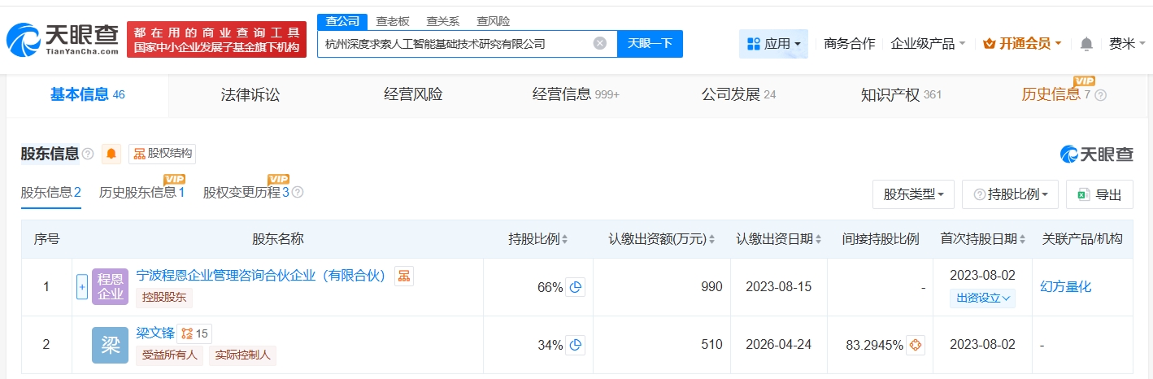1153x379 pixels.
Task: Click the notification bell icon in header
Action: (1086, 44)
